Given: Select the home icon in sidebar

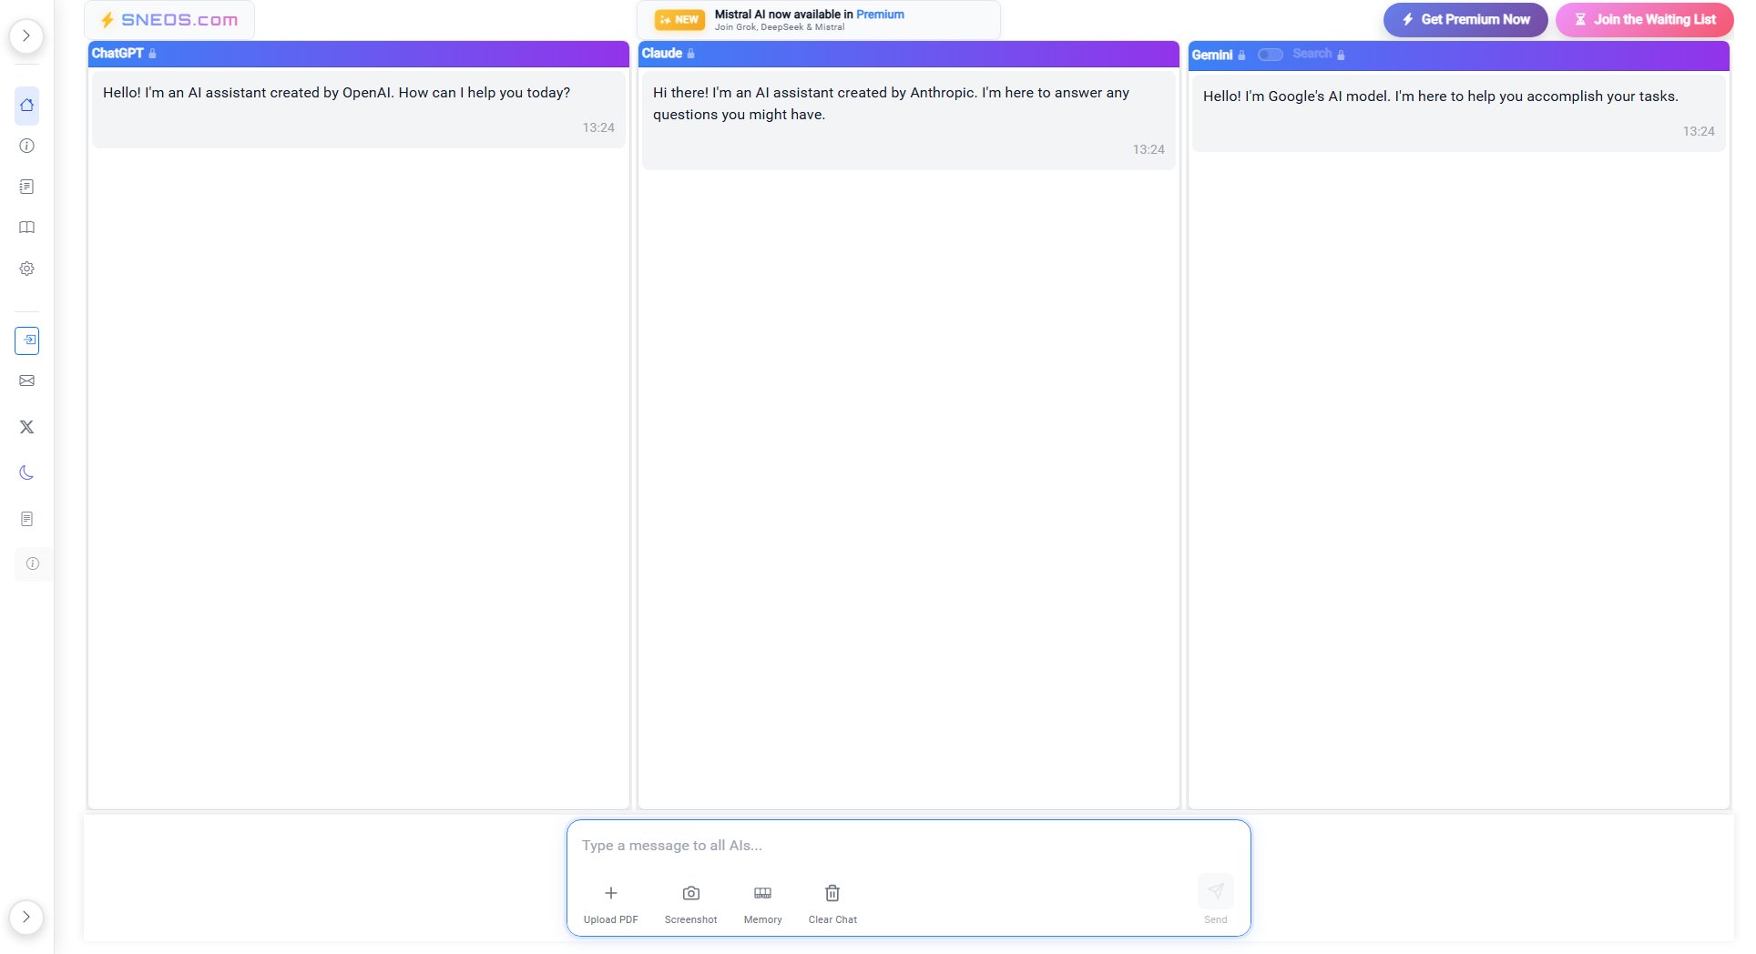Looking at the screenshot, I should [26, 106].
